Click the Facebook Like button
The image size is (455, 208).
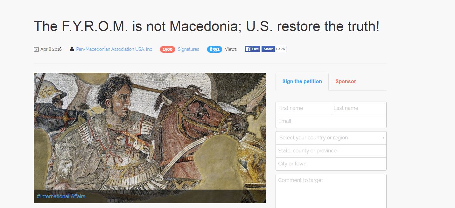click(x=252, y=49)
